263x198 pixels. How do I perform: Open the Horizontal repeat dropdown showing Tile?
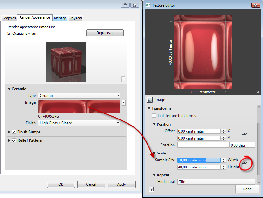[253, 181]
